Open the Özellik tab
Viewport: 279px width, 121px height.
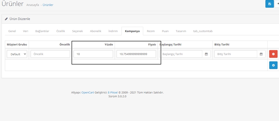[61, 31]
